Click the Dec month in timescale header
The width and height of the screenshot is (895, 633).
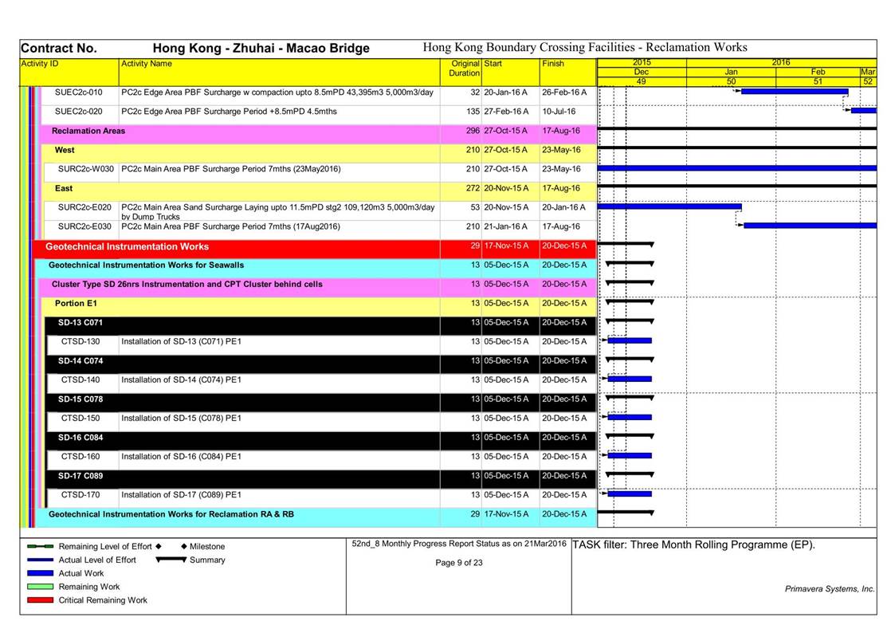642,72
